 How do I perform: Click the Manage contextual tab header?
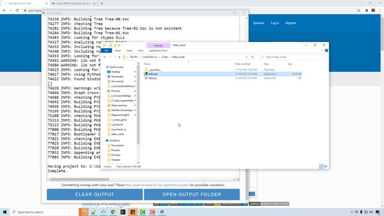tap(158, 46)
